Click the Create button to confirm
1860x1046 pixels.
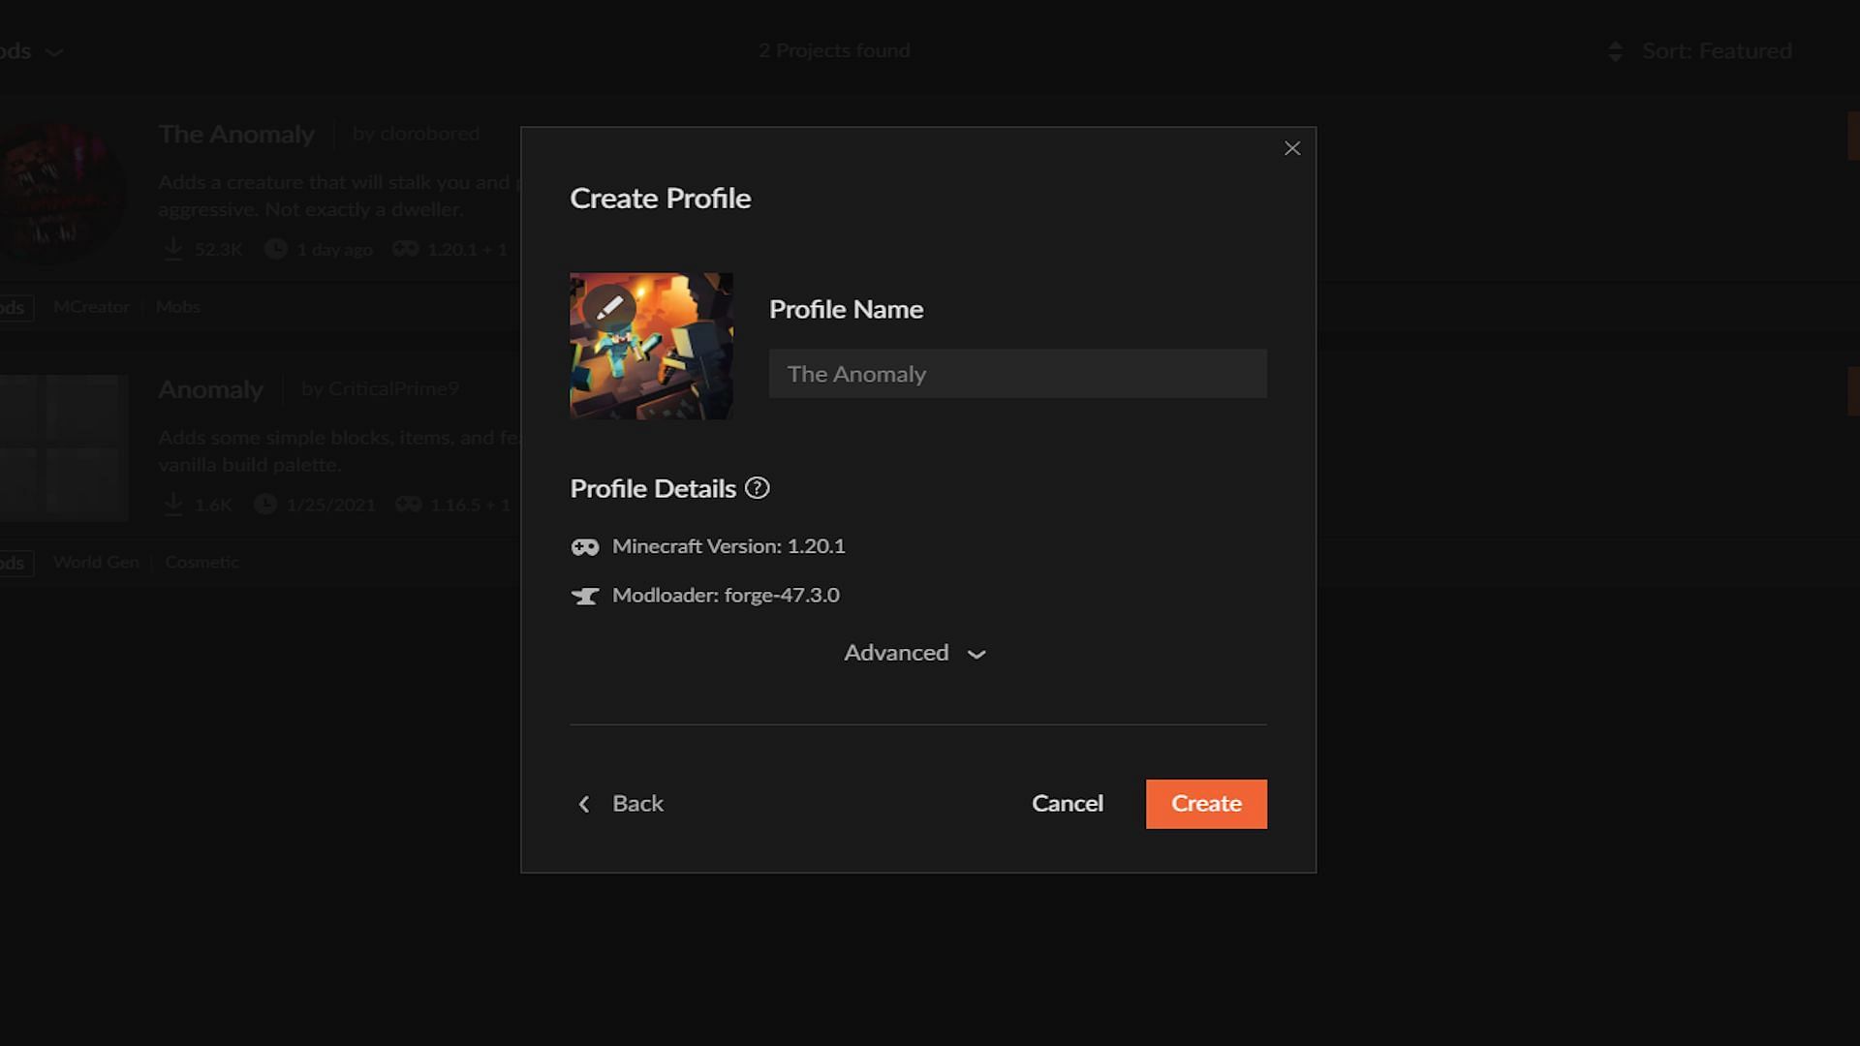pyautogui.click(x=1206, y=803)
